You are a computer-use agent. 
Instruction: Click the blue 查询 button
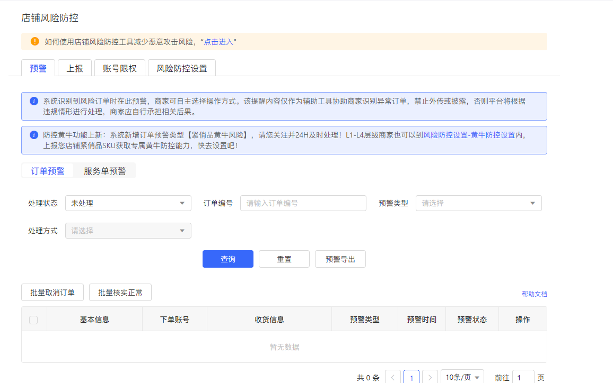228,259
